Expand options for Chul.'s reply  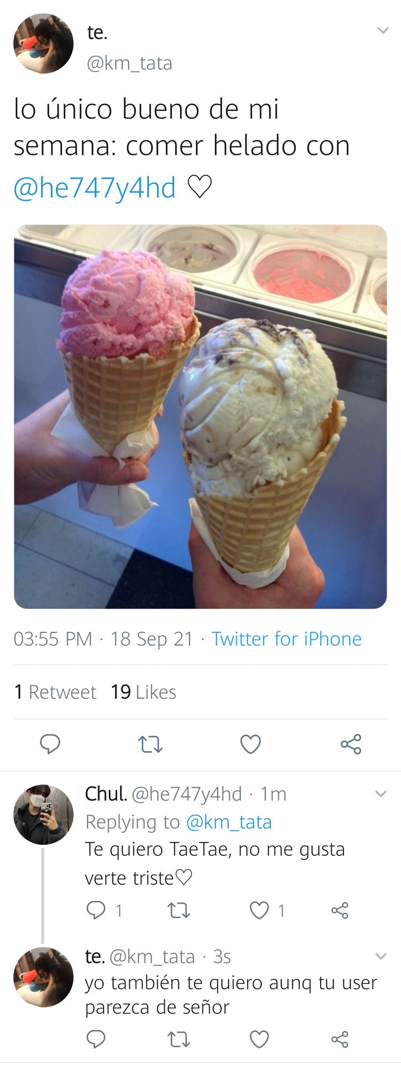click(x=381, y=794)
